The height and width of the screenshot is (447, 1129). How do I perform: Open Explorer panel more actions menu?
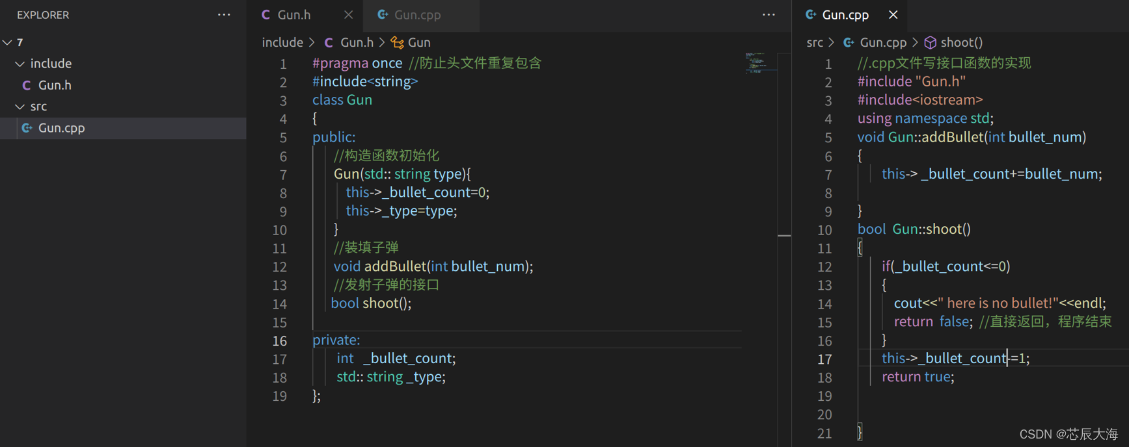point(224,14)
